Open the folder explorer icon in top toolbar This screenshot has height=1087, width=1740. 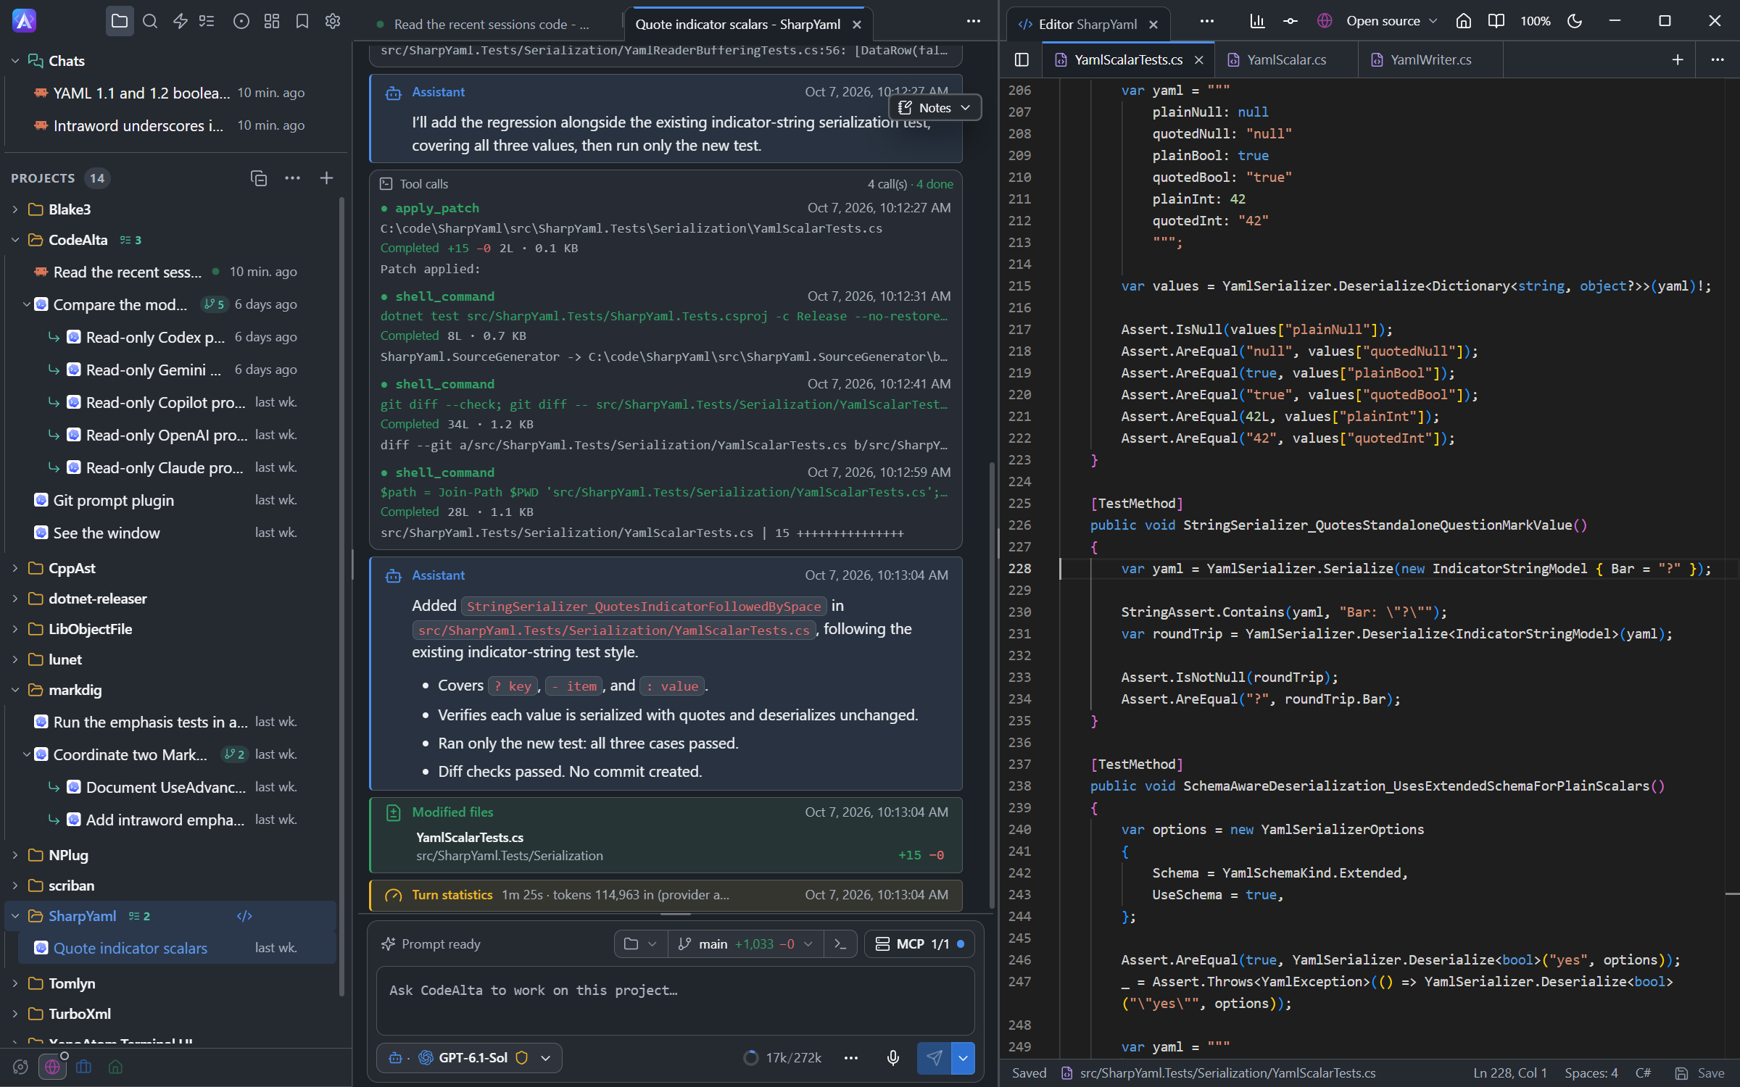point(120,22)
